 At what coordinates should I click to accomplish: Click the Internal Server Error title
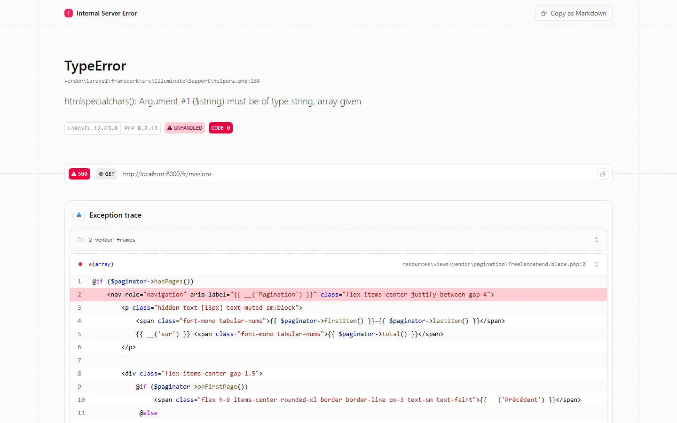tap(107, 13)
